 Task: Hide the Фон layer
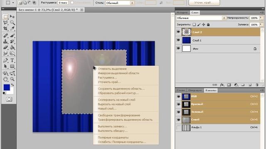(x=178, y=48)
